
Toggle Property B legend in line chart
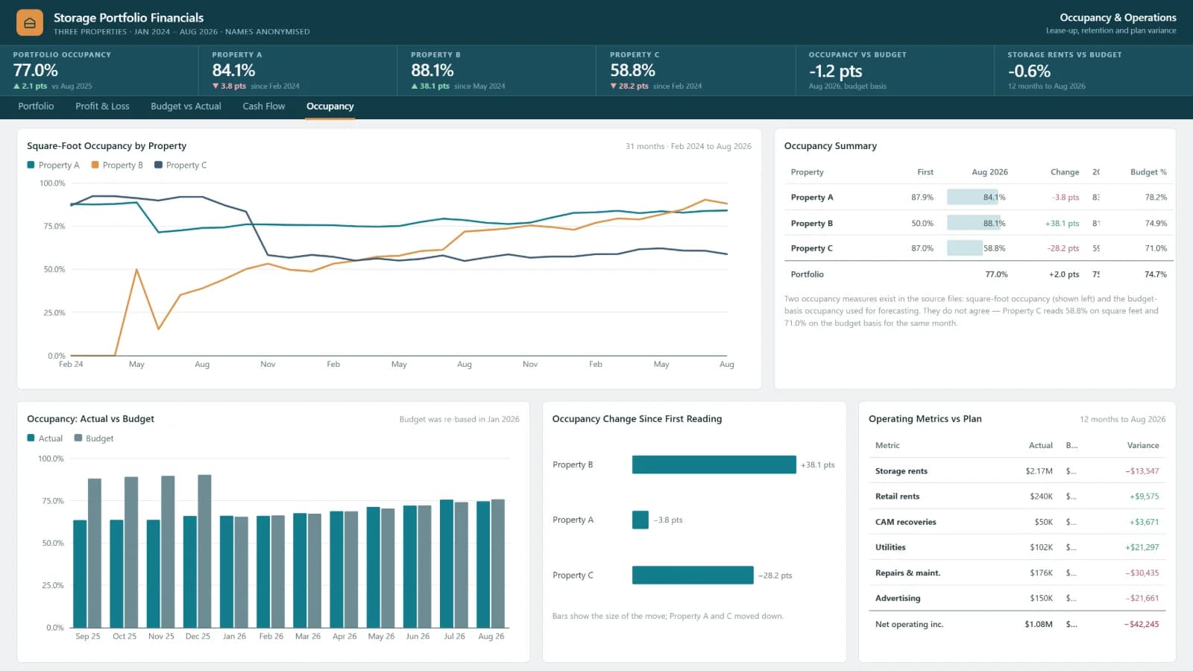point(117,165)
